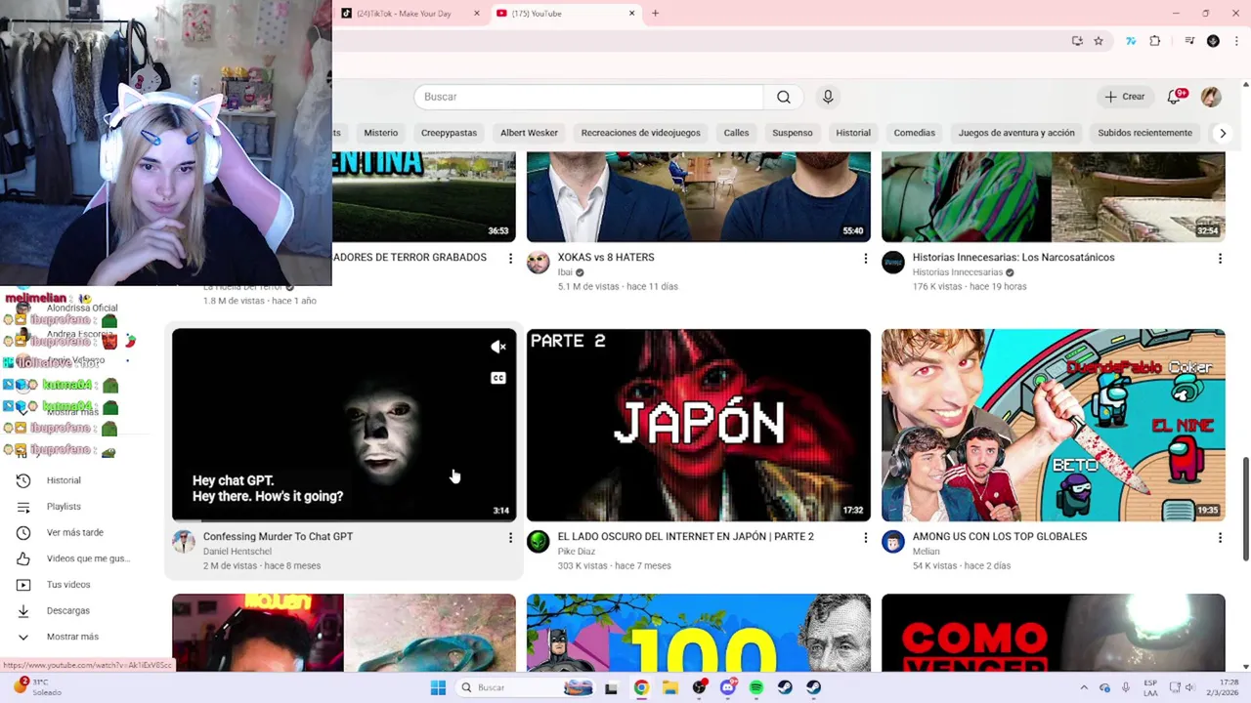Viewport: 1251px width, 703px height.
Task: Open the Among Us top globales thumbnail
Action: pyautogui.click(x=1053, y=425)
